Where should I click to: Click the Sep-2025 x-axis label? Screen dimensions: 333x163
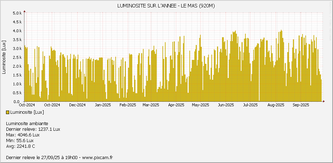point(300,105)
